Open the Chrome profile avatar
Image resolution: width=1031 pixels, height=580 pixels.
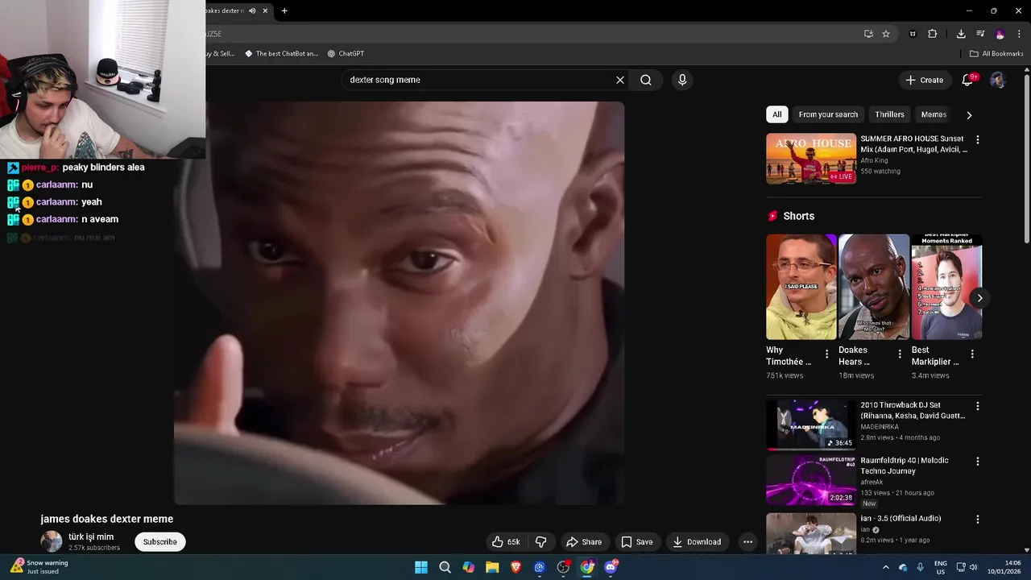[1000, 34]
